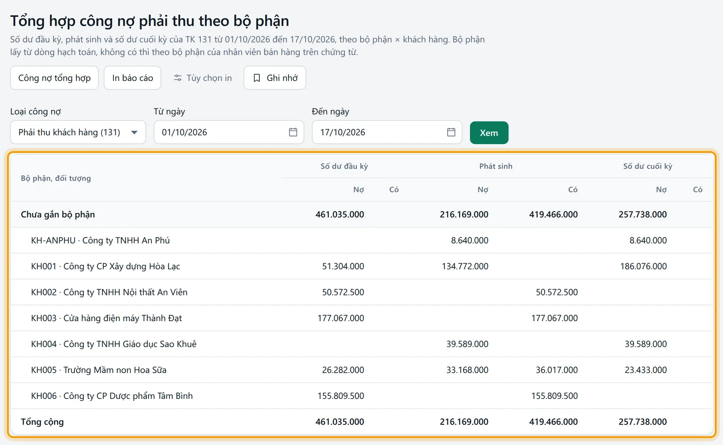The height and width of the screenshot is (445, 723).
Task: Click opening balance 155.809.500 for KH006
Action: click(x=341, y=396)
